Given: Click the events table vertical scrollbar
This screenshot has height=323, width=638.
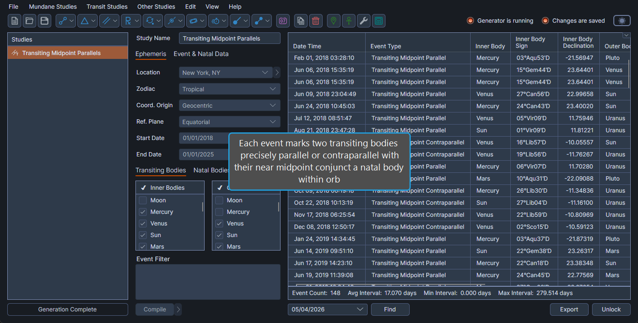Looking at the screenshot, I should coord(629,74).
